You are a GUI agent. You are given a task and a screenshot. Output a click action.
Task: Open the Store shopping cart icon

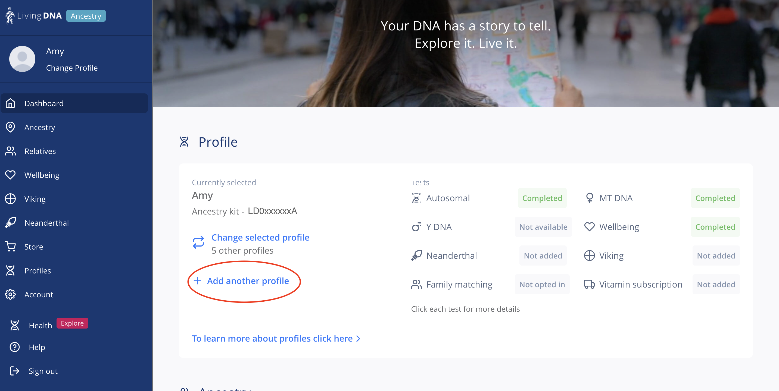click(10, 247)
